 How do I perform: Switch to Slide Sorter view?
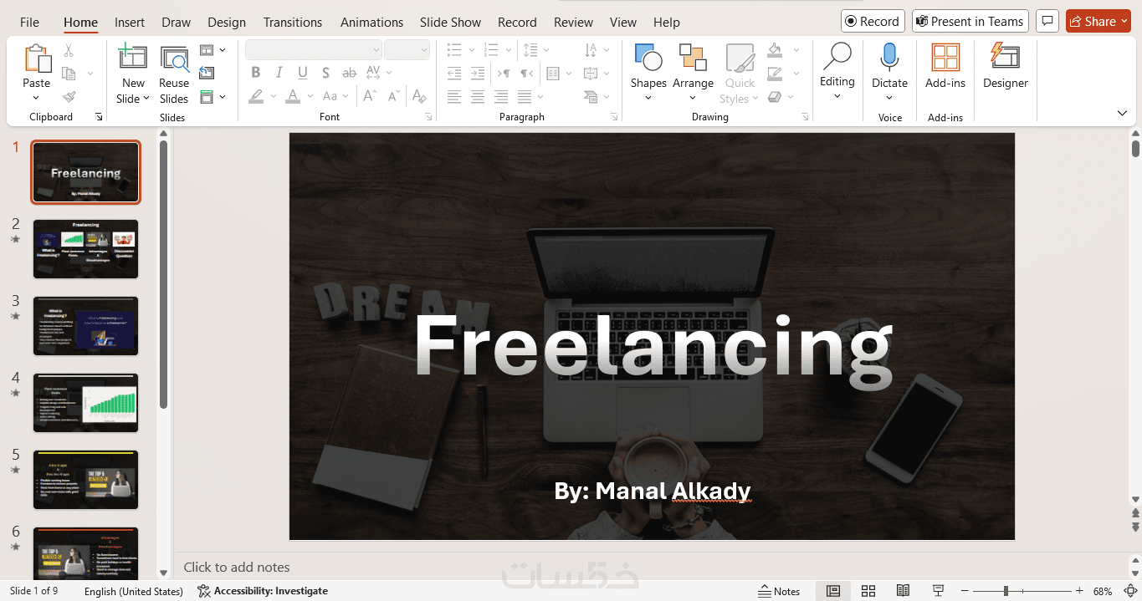(x=868, y=591)
